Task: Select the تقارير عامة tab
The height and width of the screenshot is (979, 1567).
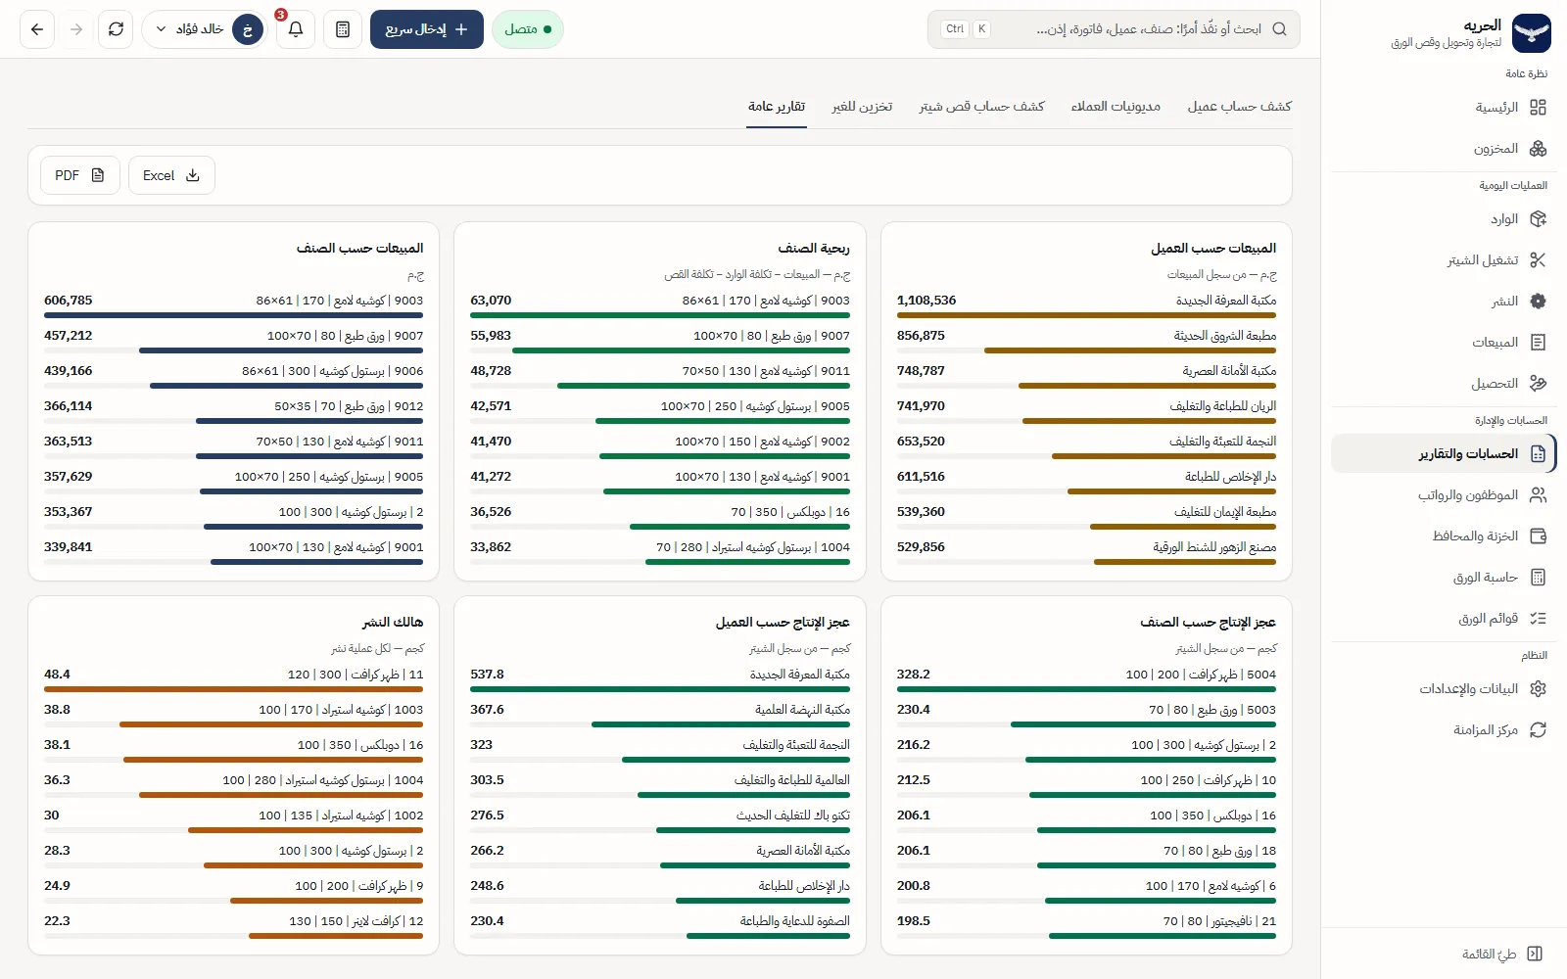Action: 777,106
